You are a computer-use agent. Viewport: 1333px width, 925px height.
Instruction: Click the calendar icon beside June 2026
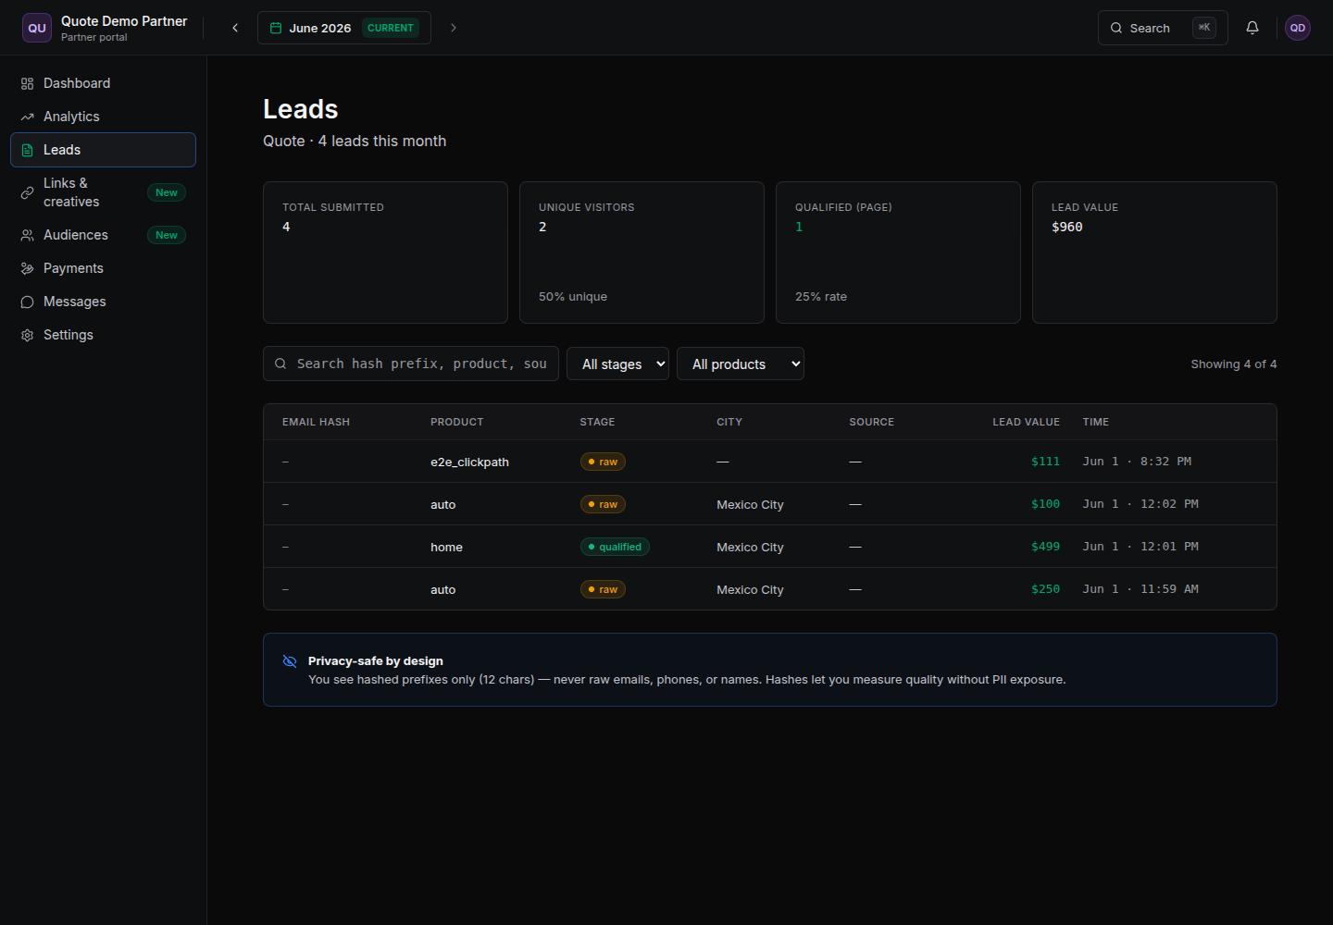pyautogui.click(x=276, y=28)
